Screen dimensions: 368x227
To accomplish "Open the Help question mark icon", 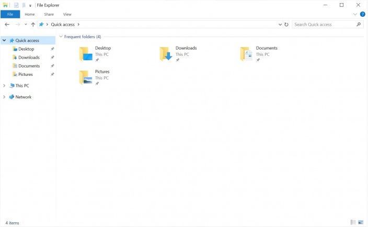I will pyautogui.click(x=363, y=14).
